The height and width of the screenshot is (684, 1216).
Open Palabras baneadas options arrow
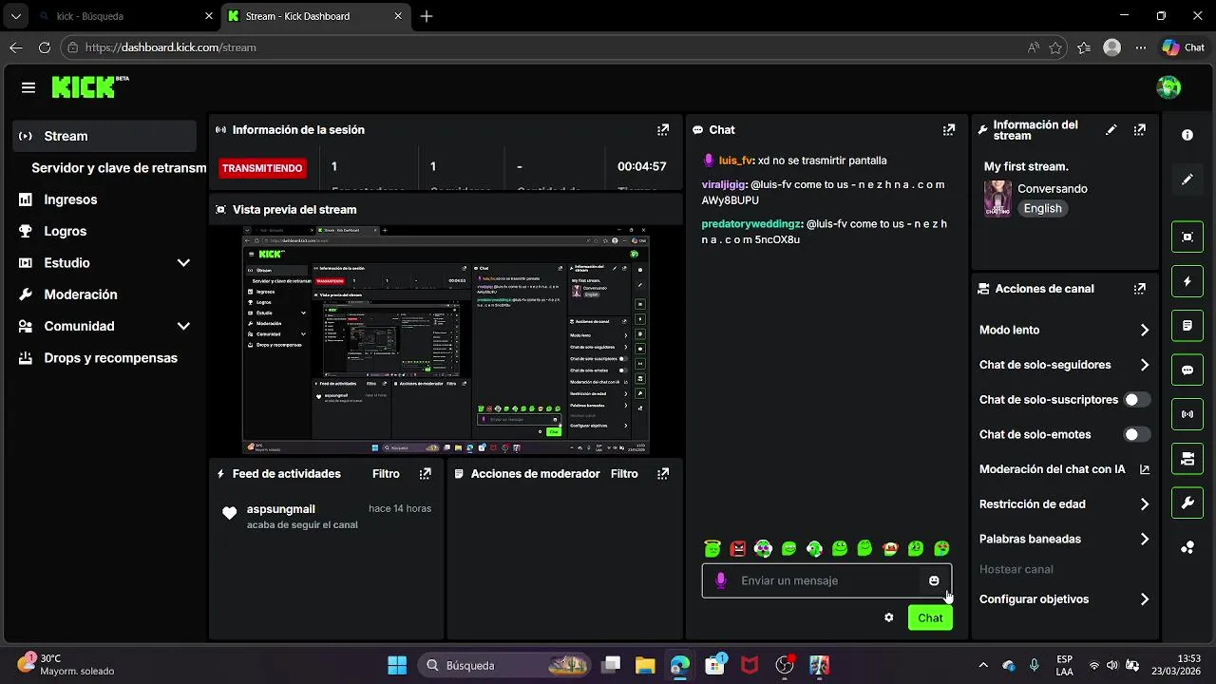(x=1144, y=539)
